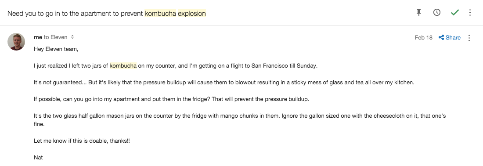Click the 'Let me know if this is doable' line
The width and height of the screenshot is (483, 166).
(x=82, y=141)
